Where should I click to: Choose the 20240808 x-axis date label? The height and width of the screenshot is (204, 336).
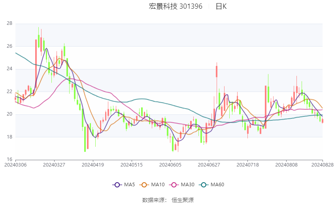coord(287,164)
